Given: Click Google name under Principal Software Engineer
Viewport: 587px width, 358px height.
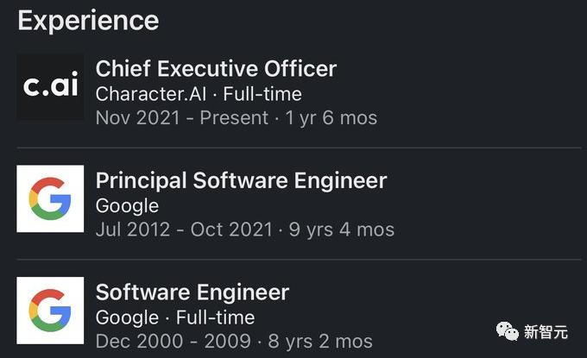Looking at the screenshot, I should pos(127,205).
